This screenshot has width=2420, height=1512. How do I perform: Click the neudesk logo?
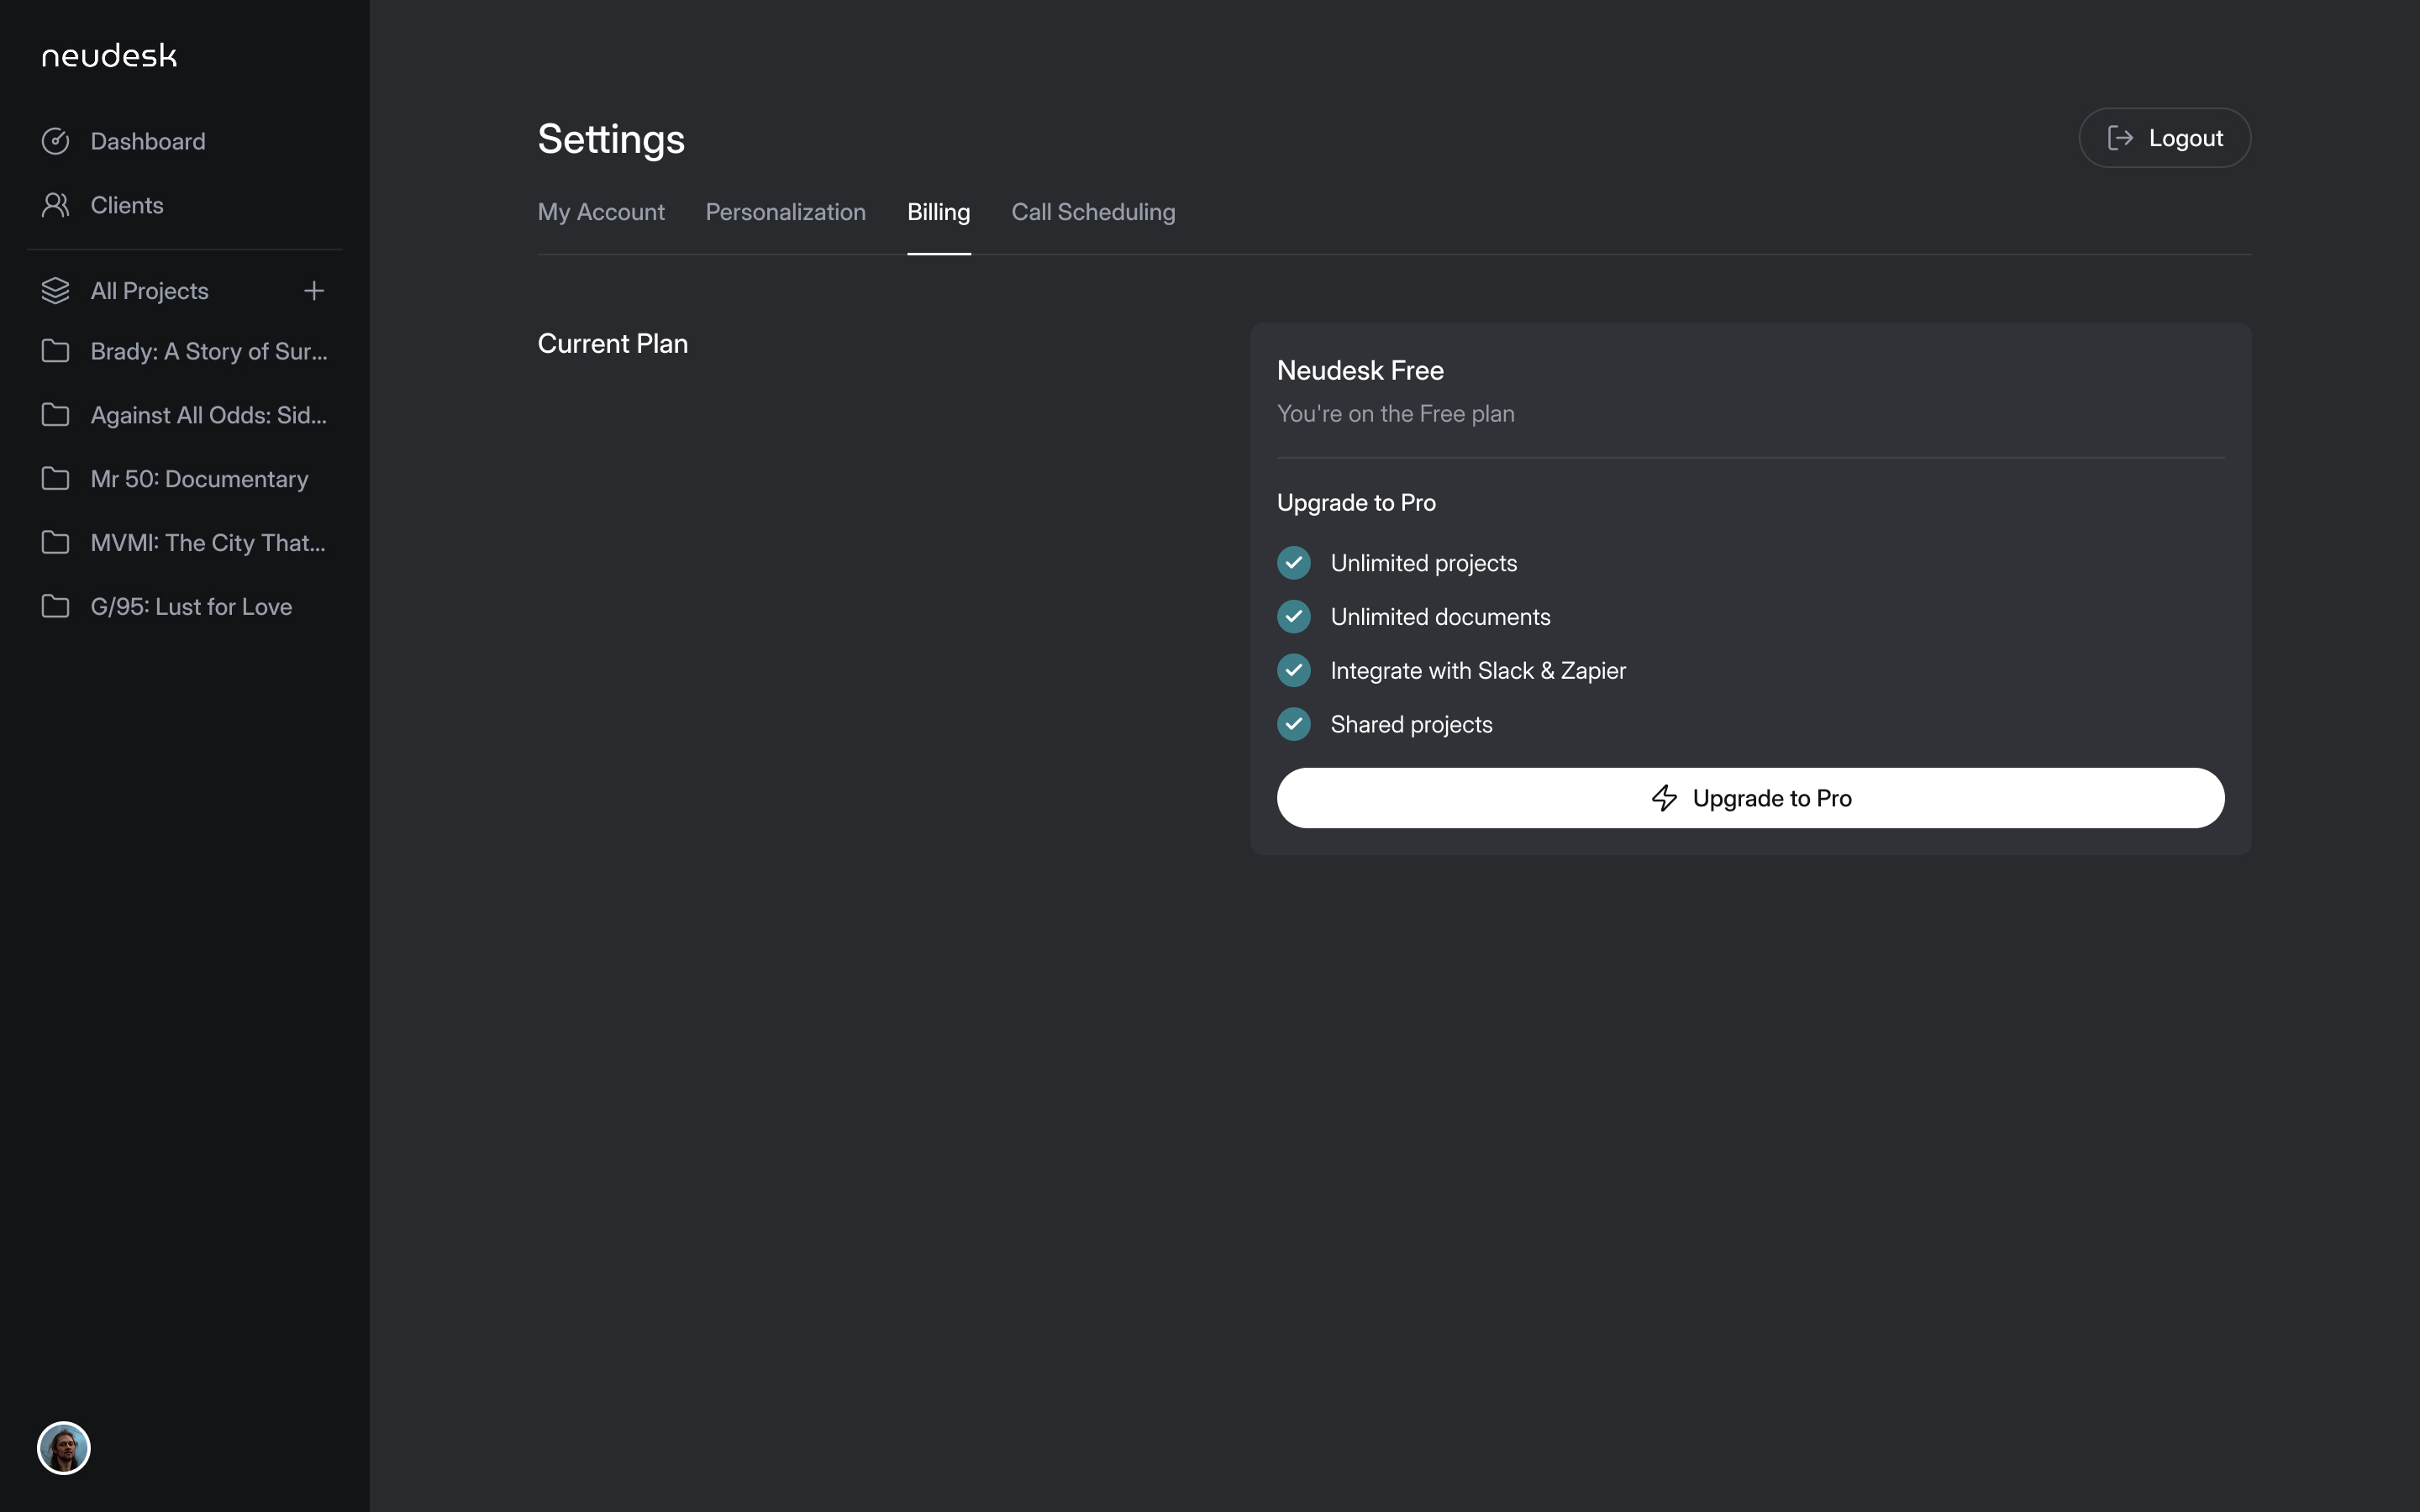click(x=109, y=56)
